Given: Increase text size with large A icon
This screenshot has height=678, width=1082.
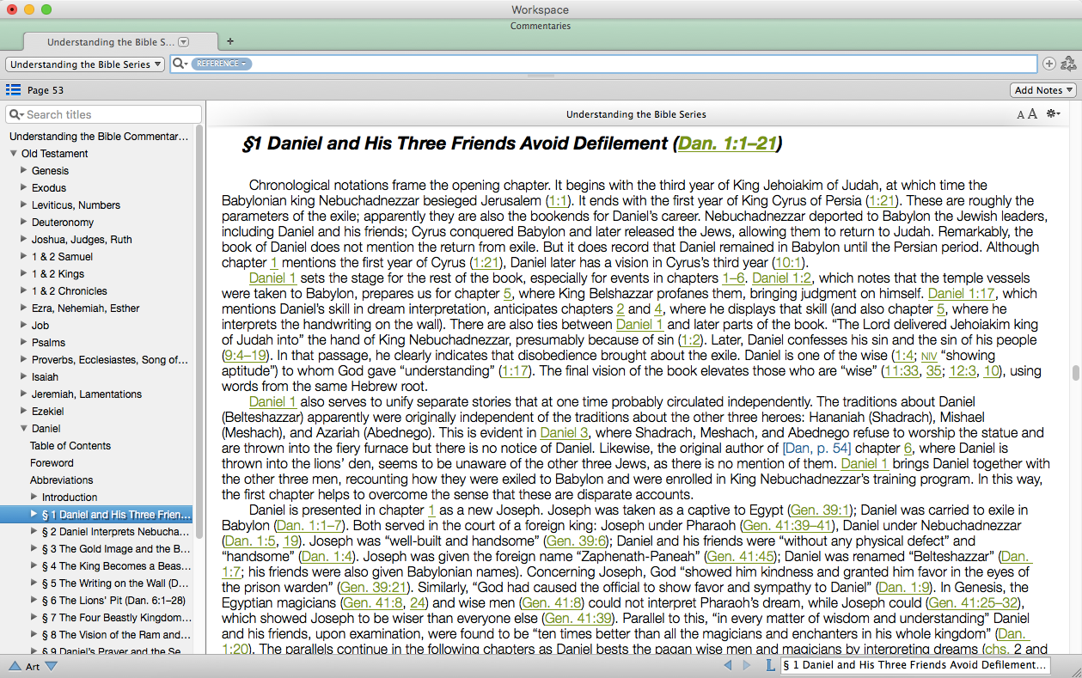Looking at the screenshot, I should click(x=1032, y=114).
